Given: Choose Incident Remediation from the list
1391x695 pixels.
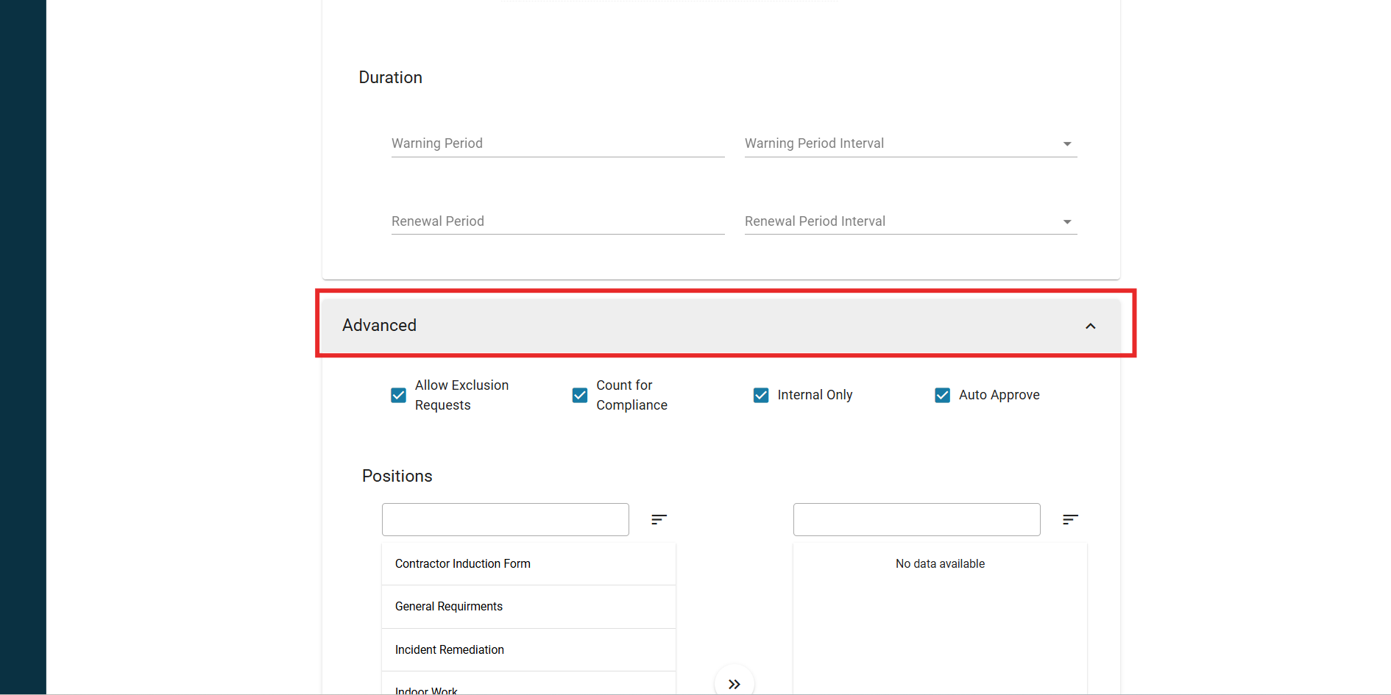Looking at the screenshot, I should (x=450, y=650).
